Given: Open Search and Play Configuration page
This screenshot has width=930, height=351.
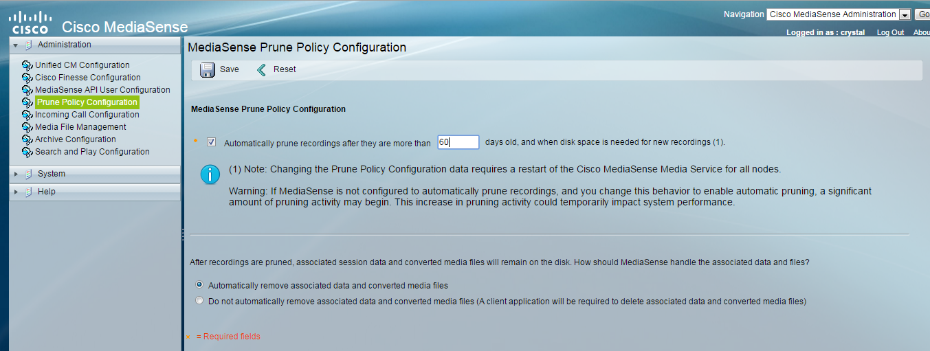Looking at the screenshot, I should (92, 152).
